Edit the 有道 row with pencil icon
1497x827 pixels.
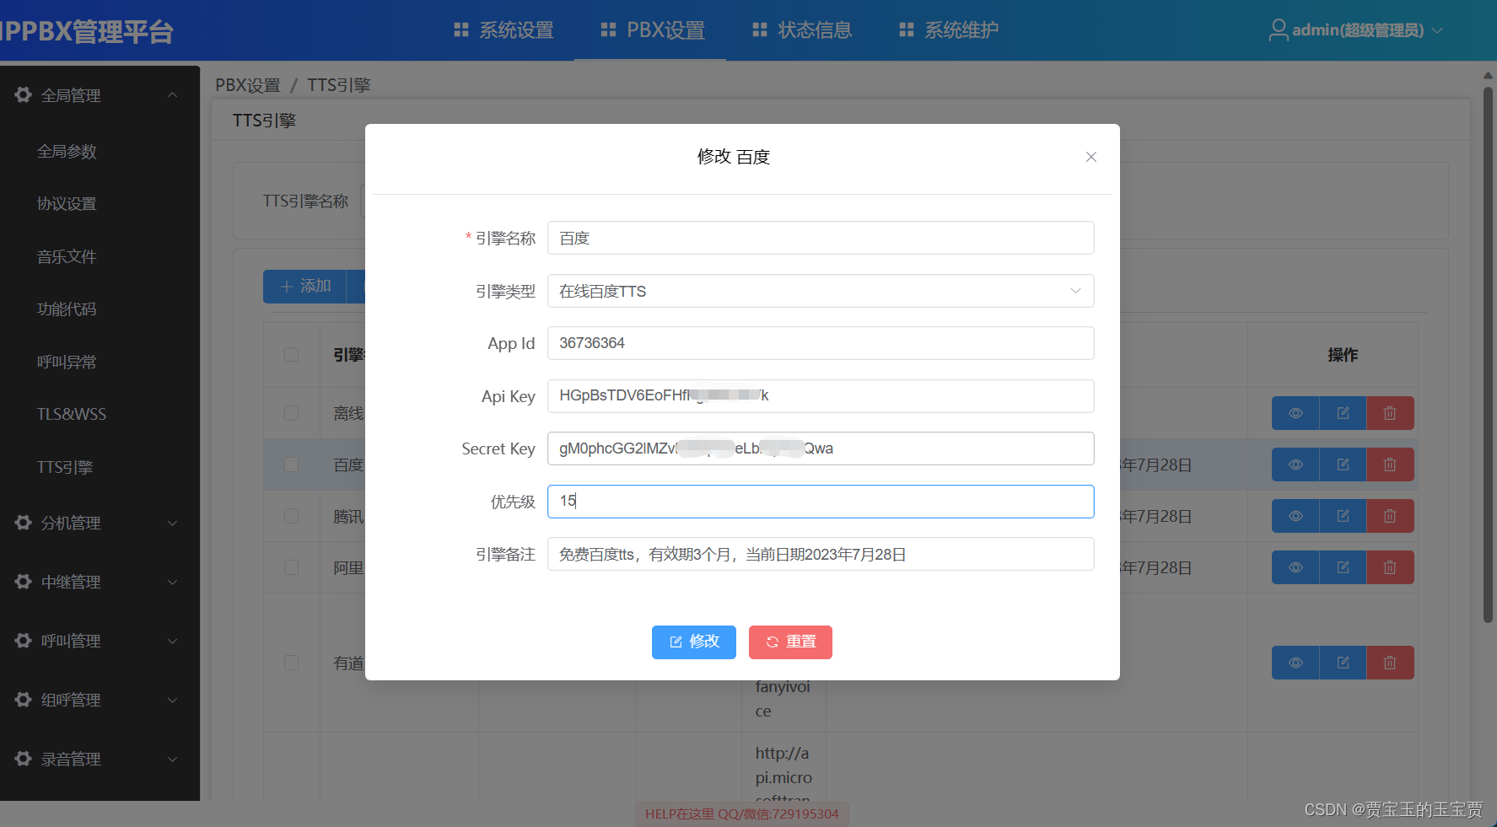tap(1343, 663)
